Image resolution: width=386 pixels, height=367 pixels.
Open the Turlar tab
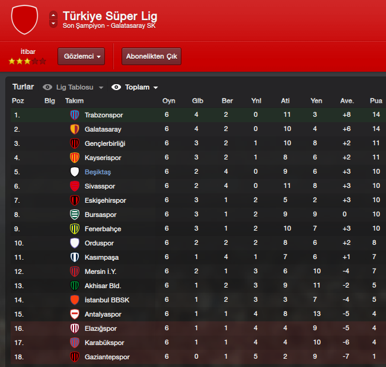tap(23, 87)
